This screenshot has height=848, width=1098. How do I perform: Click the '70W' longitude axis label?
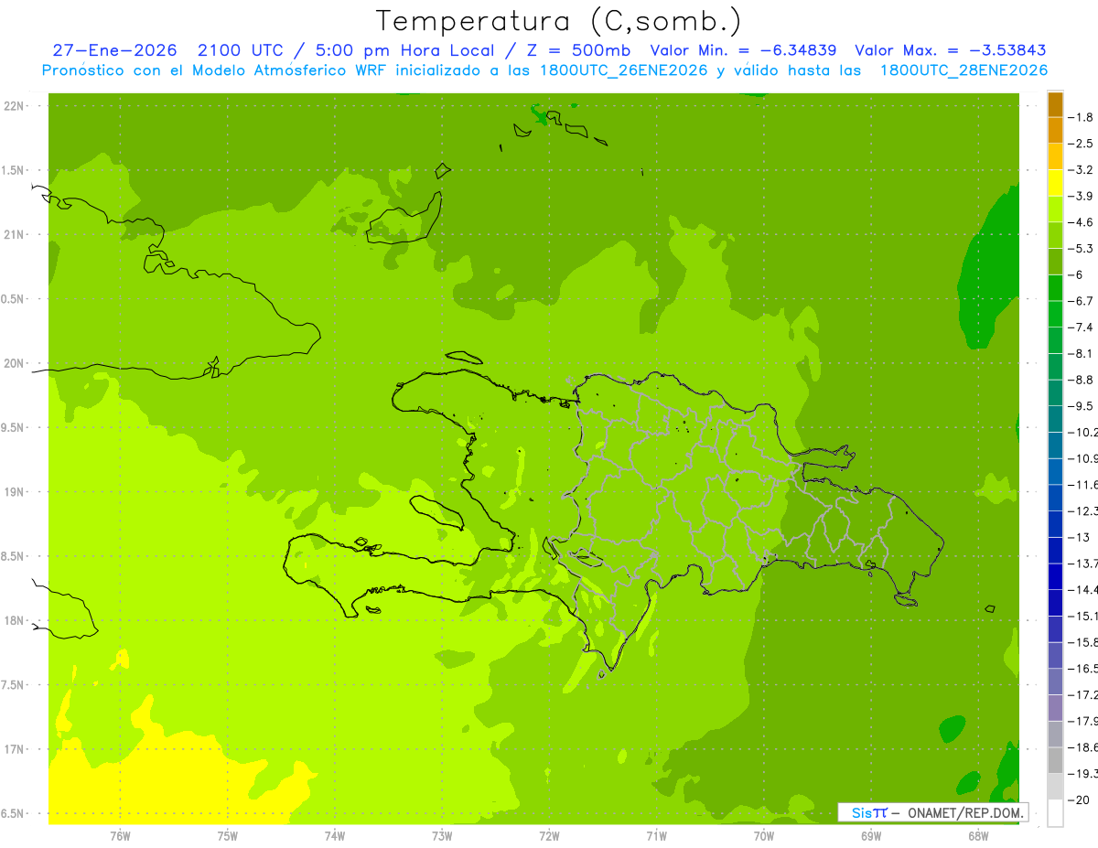pos(764,836)
